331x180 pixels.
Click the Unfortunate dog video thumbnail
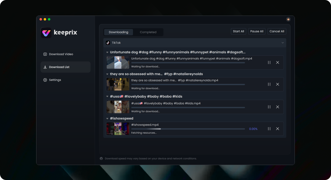[x=118, y=62]
